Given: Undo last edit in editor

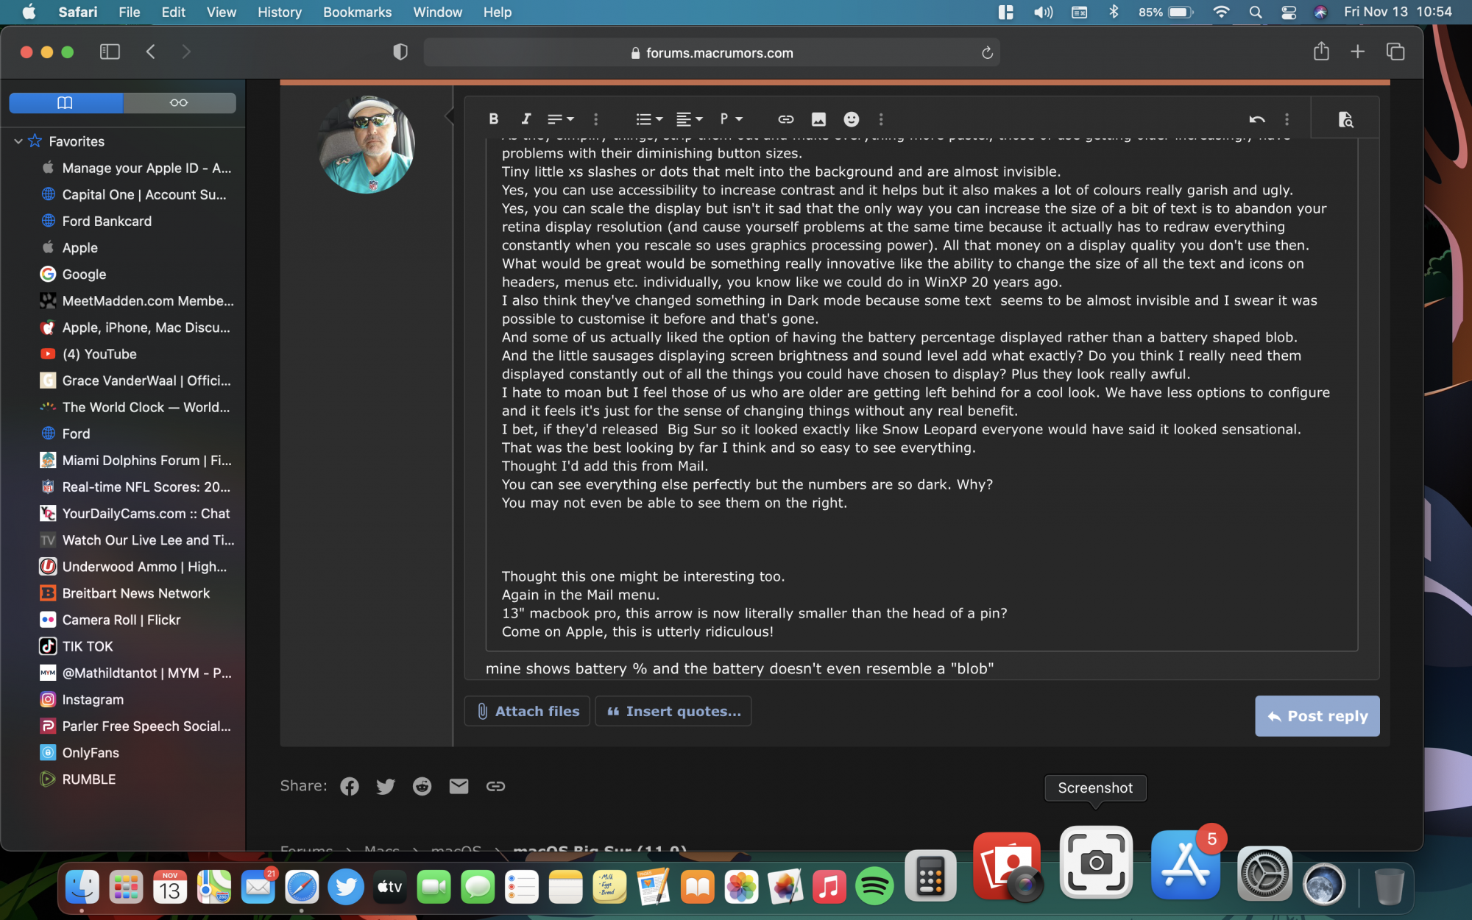Looking at the screenshot, I should [1256, 119].
